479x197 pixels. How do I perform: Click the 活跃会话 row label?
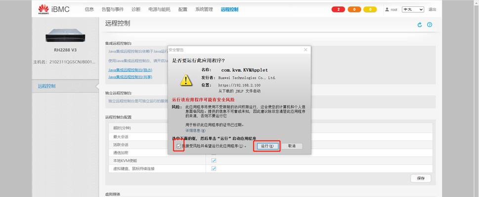click(121, 145)
